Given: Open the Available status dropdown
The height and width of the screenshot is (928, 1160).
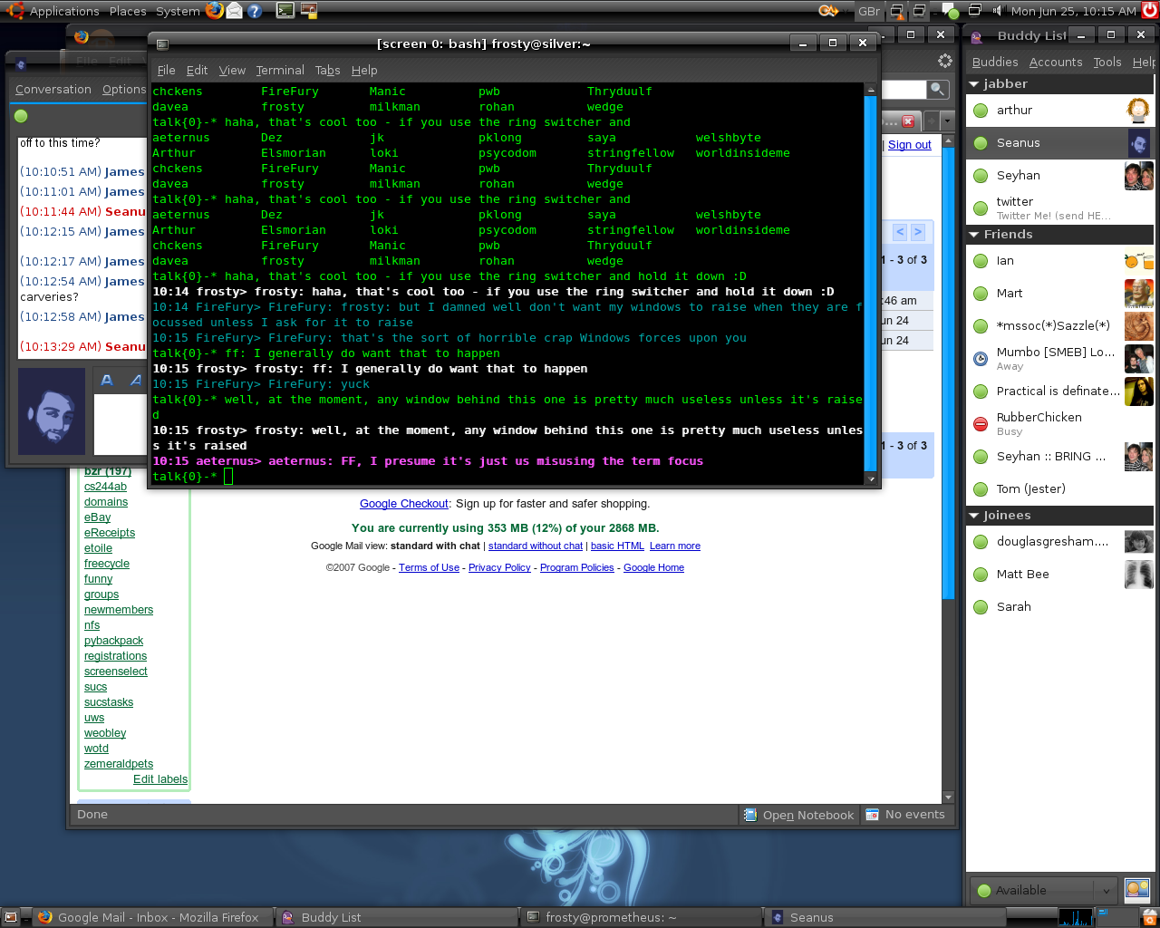Looking at the screenshot, I should (1042, 890).
